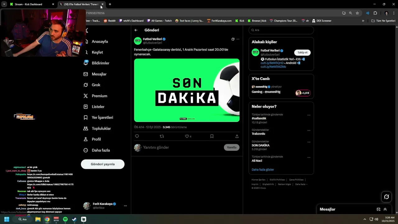Click the reply comment icon
Screen dimensions: 398x224
pos(137,136)
